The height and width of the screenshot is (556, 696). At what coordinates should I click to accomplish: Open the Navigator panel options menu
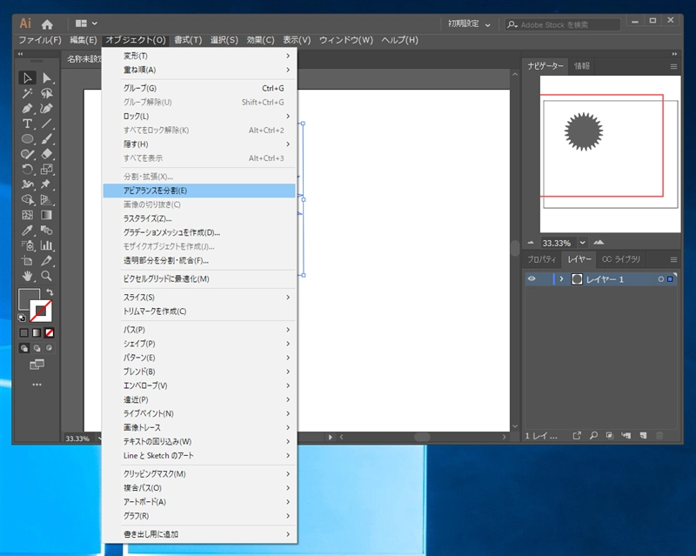point(673,67)
